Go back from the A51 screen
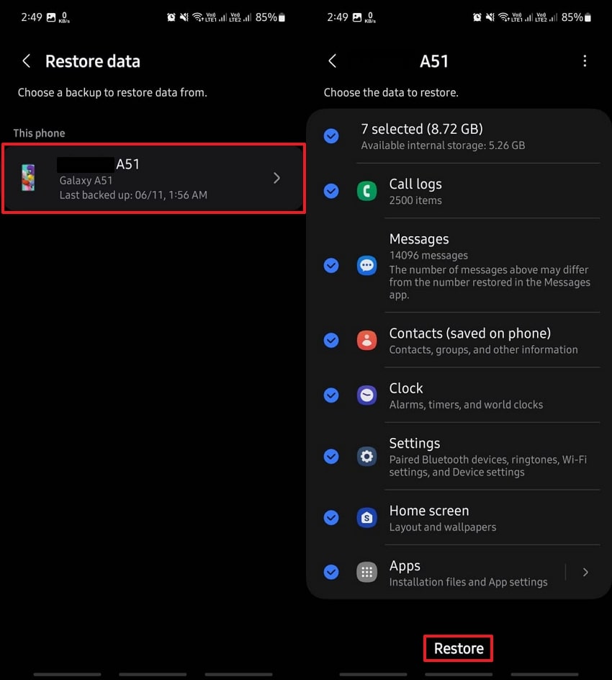This screenshot has width=612, height=680. click(332, 61)
